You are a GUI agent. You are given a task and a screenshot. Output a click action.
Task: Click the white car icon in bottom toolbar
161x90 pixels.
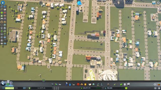point(128,84)
